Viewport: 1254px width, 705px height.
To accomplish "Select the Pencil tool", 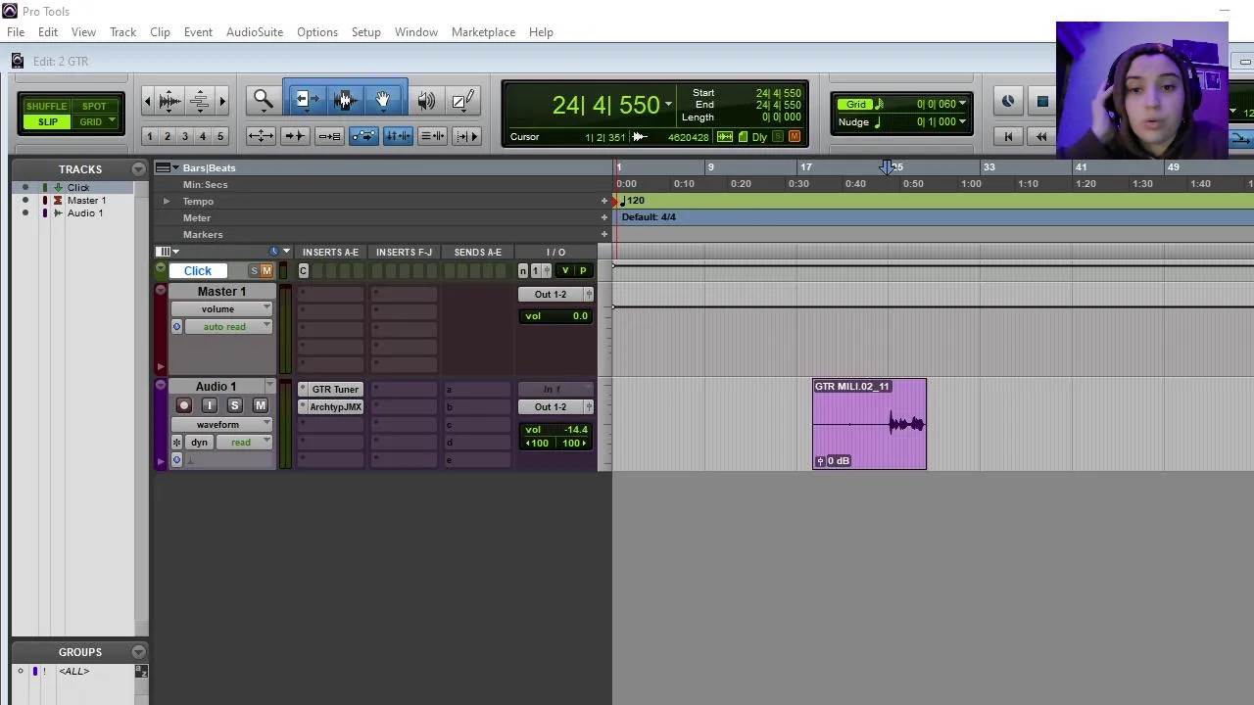I will 462,100.
